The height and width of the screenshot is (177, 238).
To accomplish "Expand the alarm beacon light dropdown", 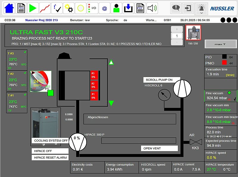I will coord(201,13).
